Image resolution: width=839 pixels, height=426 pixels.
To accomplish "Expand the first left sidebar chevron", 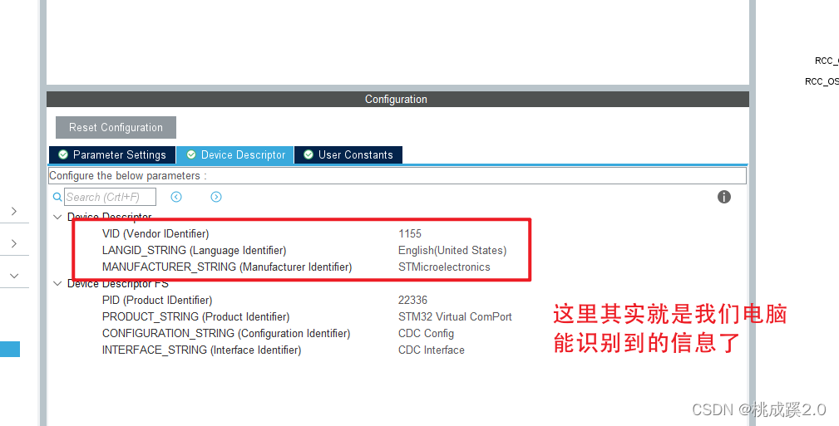I will 14,211.
